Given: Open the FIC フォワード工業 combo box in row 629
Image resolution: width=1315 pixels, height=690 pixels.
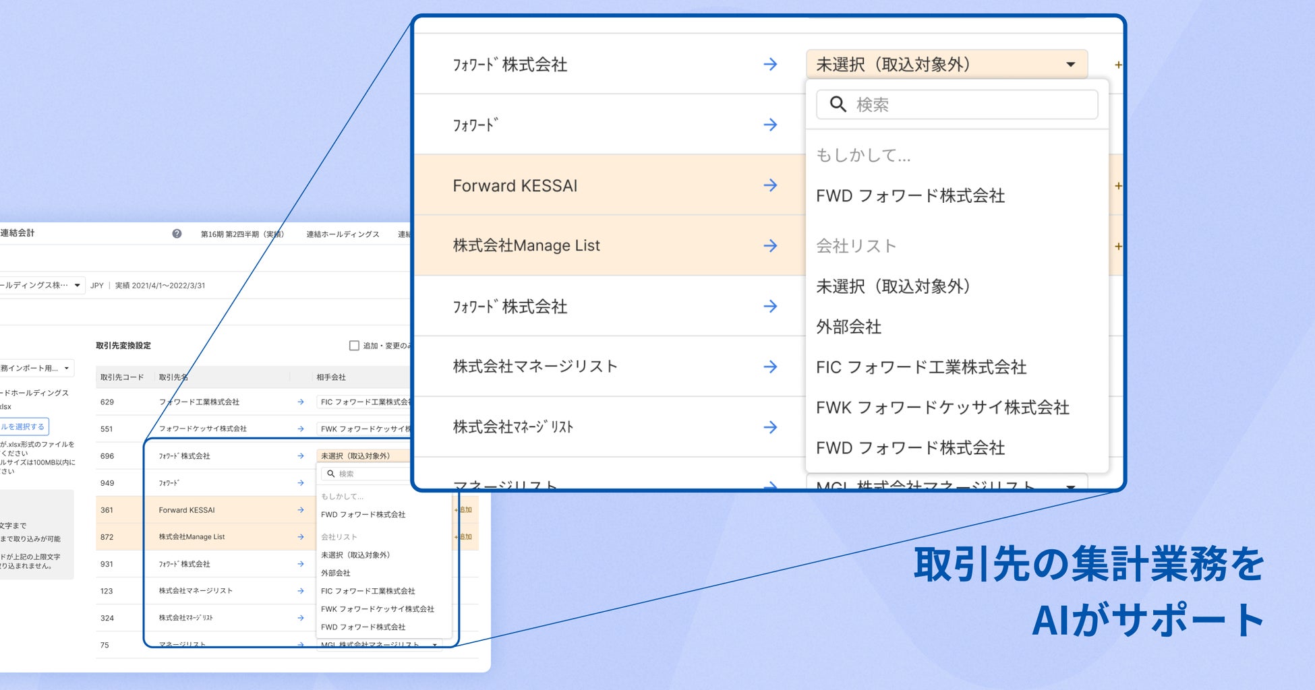Looking at the screenshot, I should pyautogui.click(x=363, y=402).
